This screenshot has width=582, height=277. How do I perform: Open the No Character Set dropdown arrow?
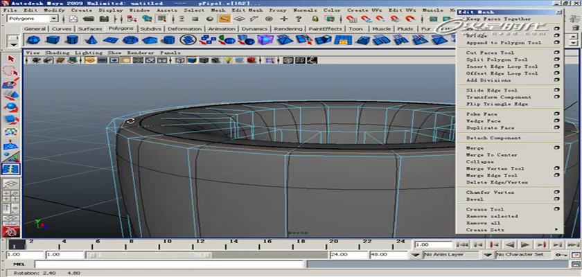487,255
